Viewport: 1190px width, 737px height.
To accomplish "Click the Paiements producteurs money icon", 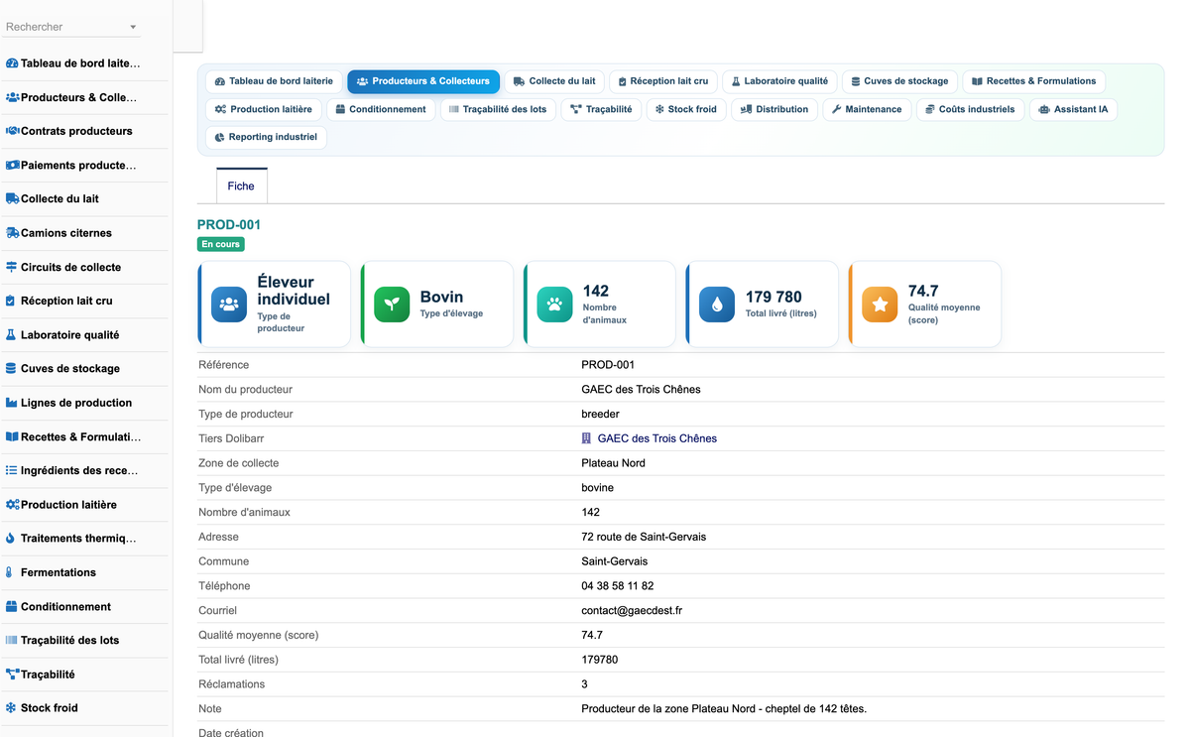I will [12, 166].
